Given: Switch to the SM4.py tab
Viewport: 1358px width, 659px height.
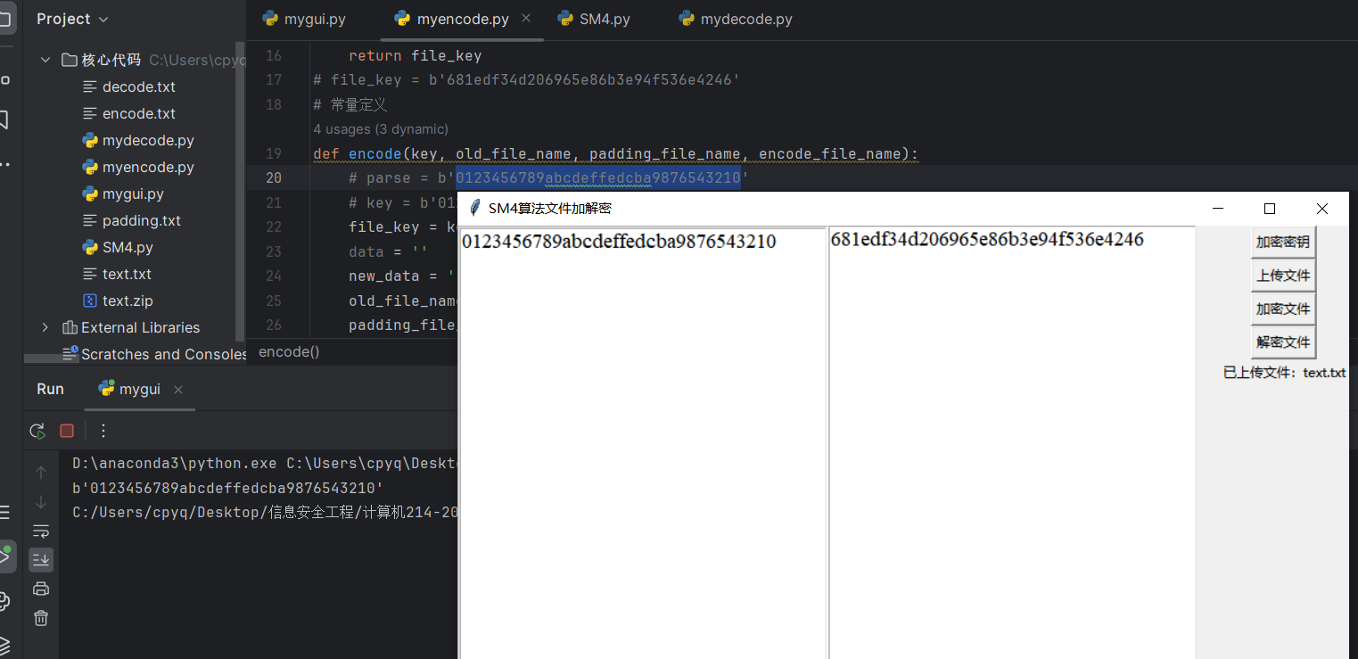Looking at the screenshot, I should [x=605, y=18].
